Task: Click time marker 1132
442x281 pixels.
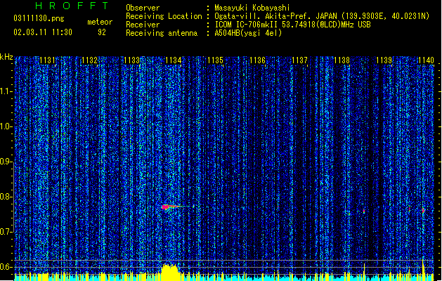Action: tap(89, 60)
